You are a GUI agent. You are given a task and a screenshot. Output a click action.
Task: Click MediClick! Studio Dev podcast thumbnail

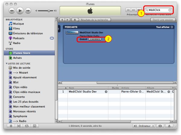(72, 32)
